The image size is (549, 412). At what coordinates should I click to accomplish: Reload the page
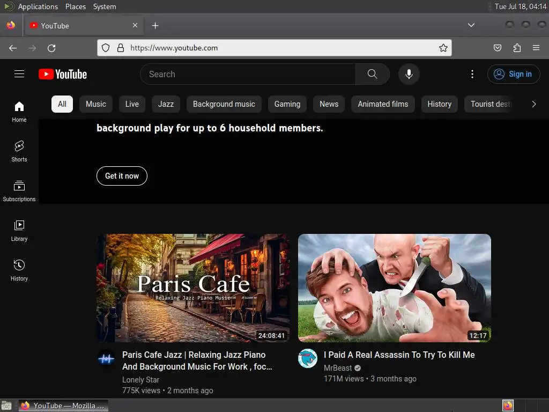coord(51,48)
